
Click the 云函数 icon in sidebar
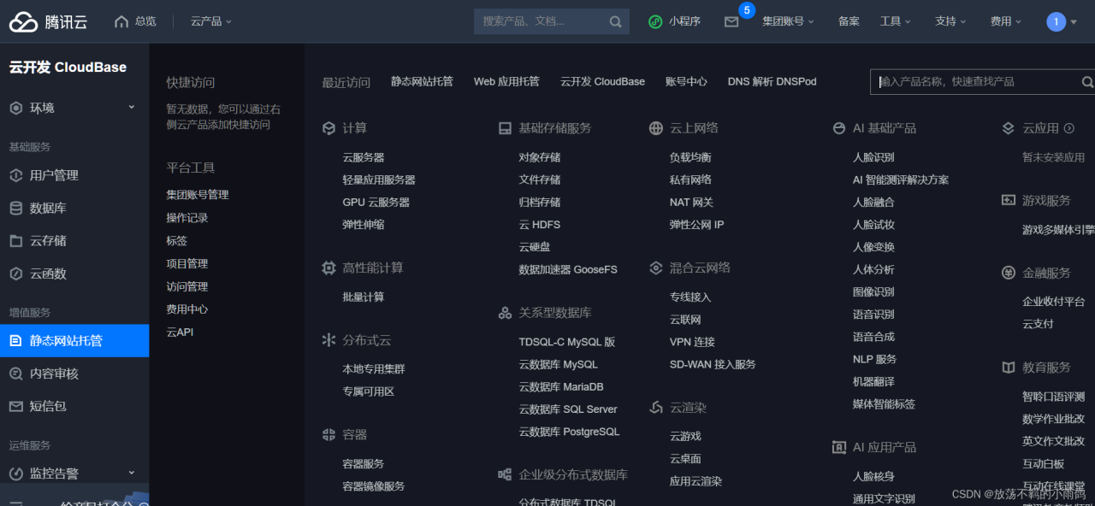(15, 274)
